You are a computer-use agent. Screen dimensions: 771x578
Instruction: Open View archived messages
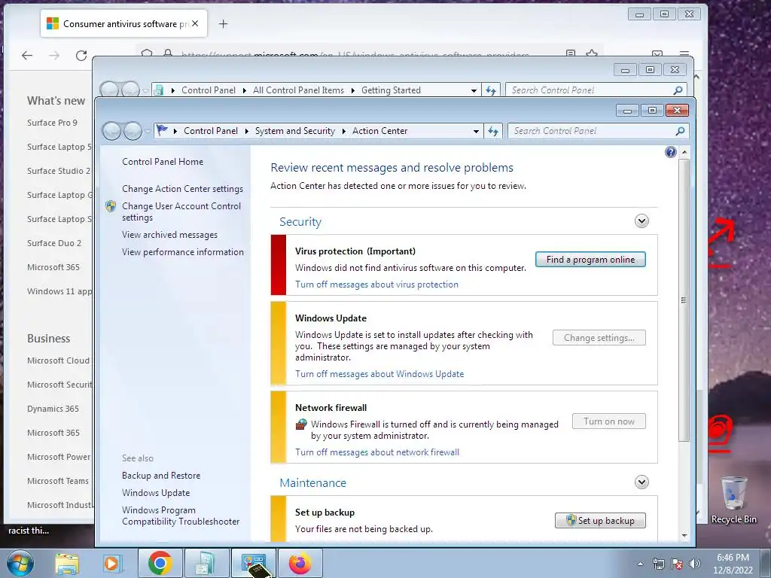pyautogui.click(x=169, y=235)
